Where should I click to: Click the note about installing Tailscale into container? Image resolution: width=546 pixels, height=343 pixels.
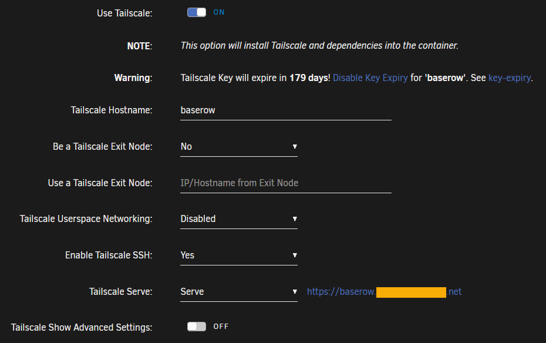pos(319,46)
